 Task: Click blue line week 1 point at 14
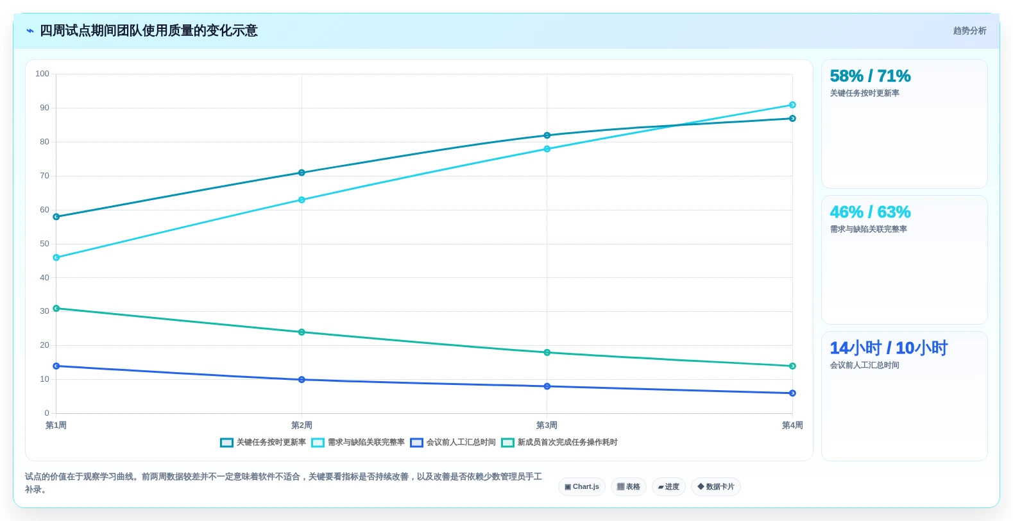(56, 366)
